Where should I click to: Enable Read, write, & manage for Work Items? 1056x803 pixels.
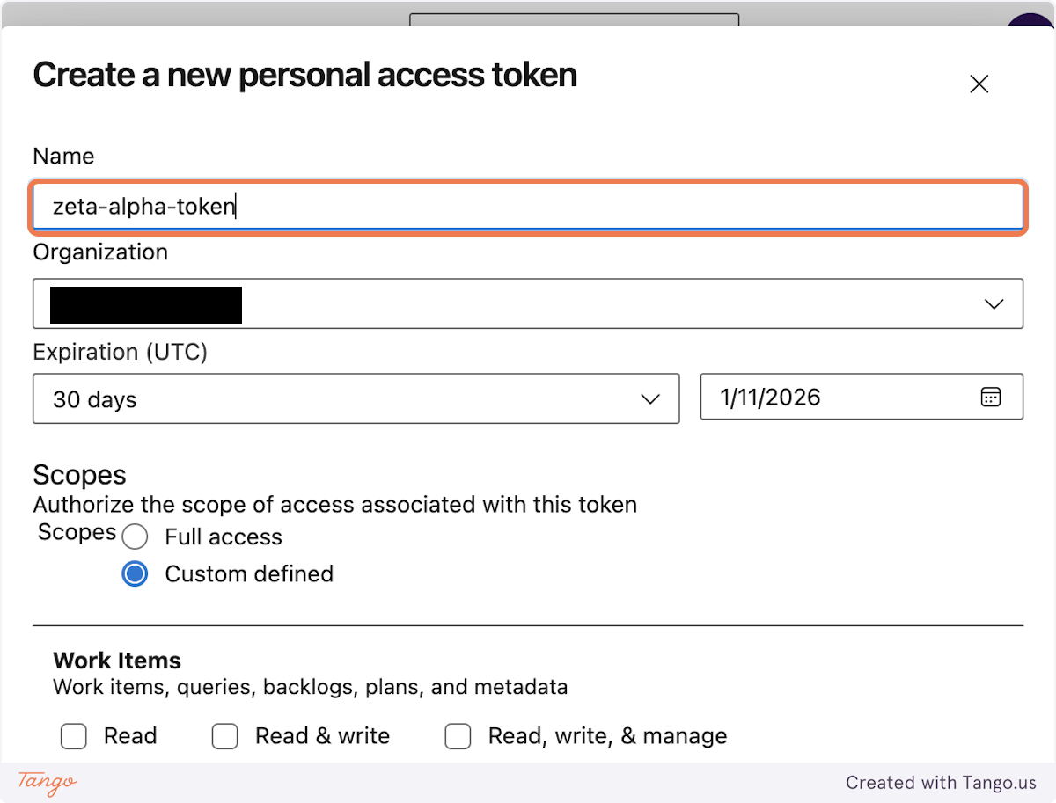(458, 736)
